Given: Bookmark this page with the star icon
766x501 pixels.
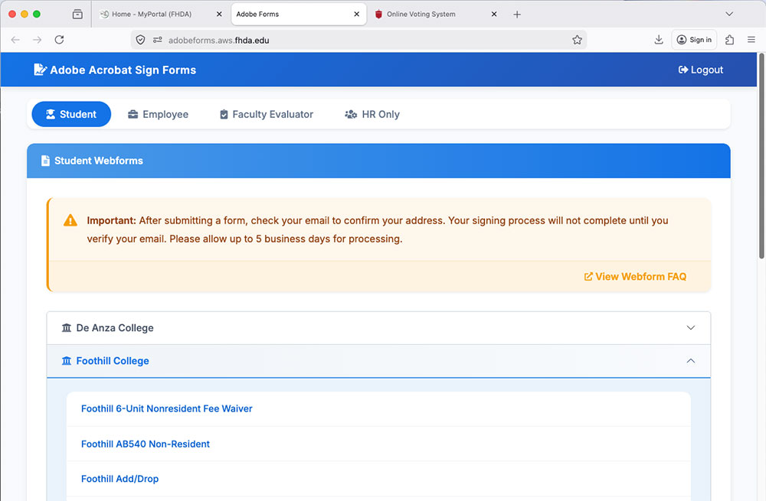Looking at the screenshot, I should coord(577,40).
